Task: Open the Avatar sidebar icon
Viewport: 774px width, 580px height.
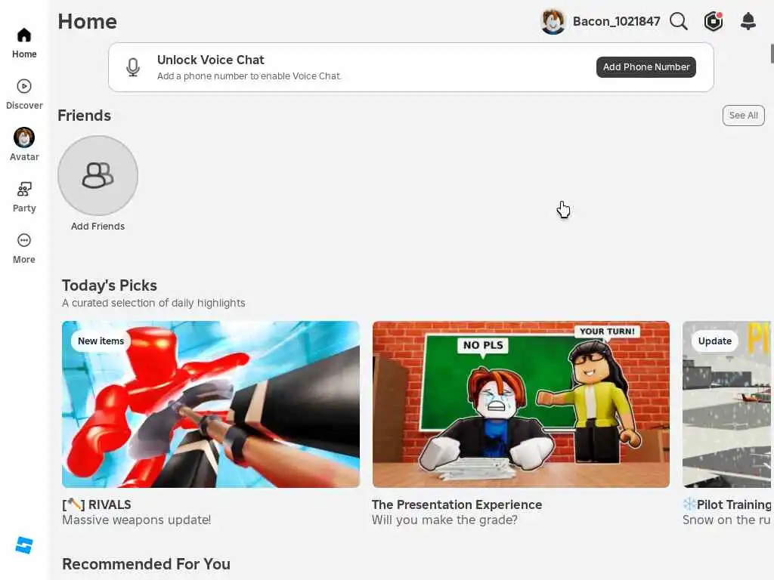Action: pyautogui.click(x=23, y=137)
